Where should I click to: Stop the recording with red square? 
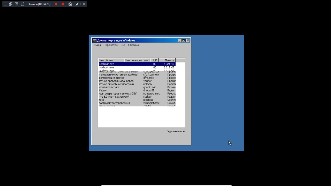pos(63,4)
